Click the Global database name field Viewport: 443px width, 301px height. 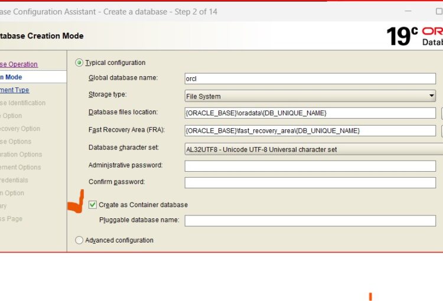tap(310, 78)
